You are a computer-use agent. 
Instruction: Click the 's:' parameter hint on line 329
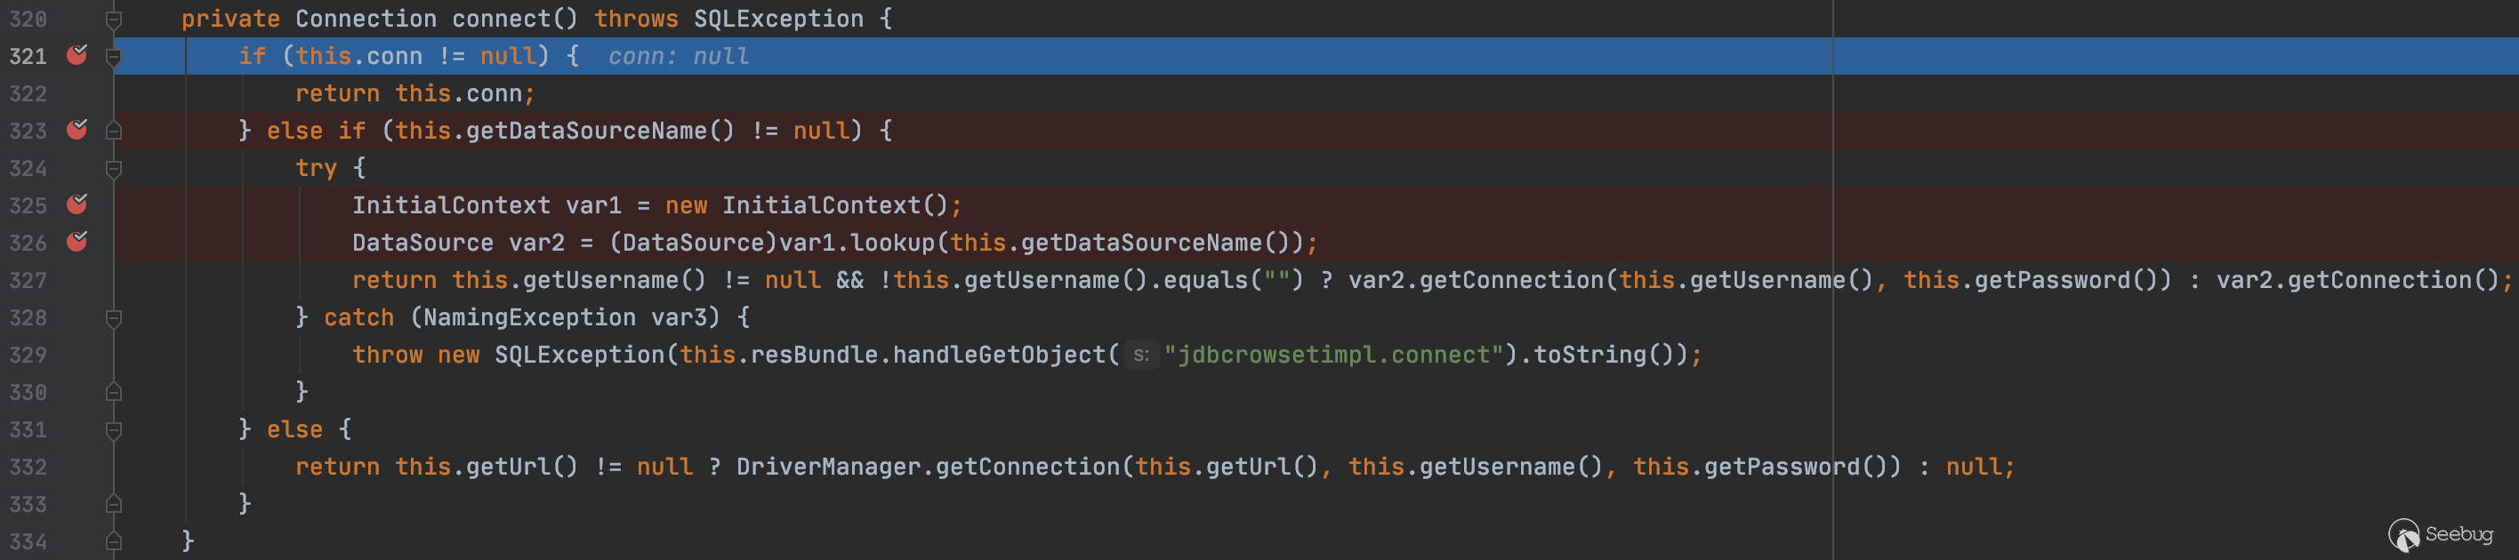(x=1140, y=355)
